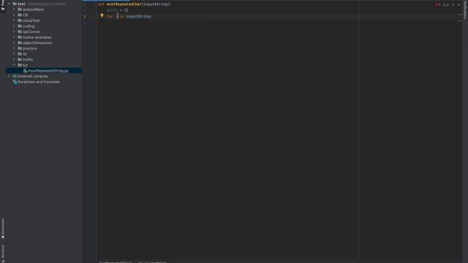Expand the androidTest folder

[14, 9]
